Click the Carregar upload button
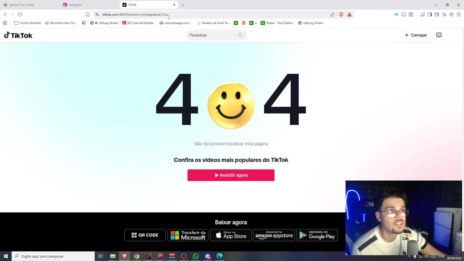464x261 pixels. (x=416, y=35)
